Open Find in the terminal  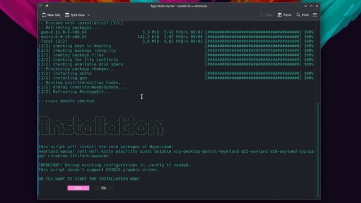point(302,15)
